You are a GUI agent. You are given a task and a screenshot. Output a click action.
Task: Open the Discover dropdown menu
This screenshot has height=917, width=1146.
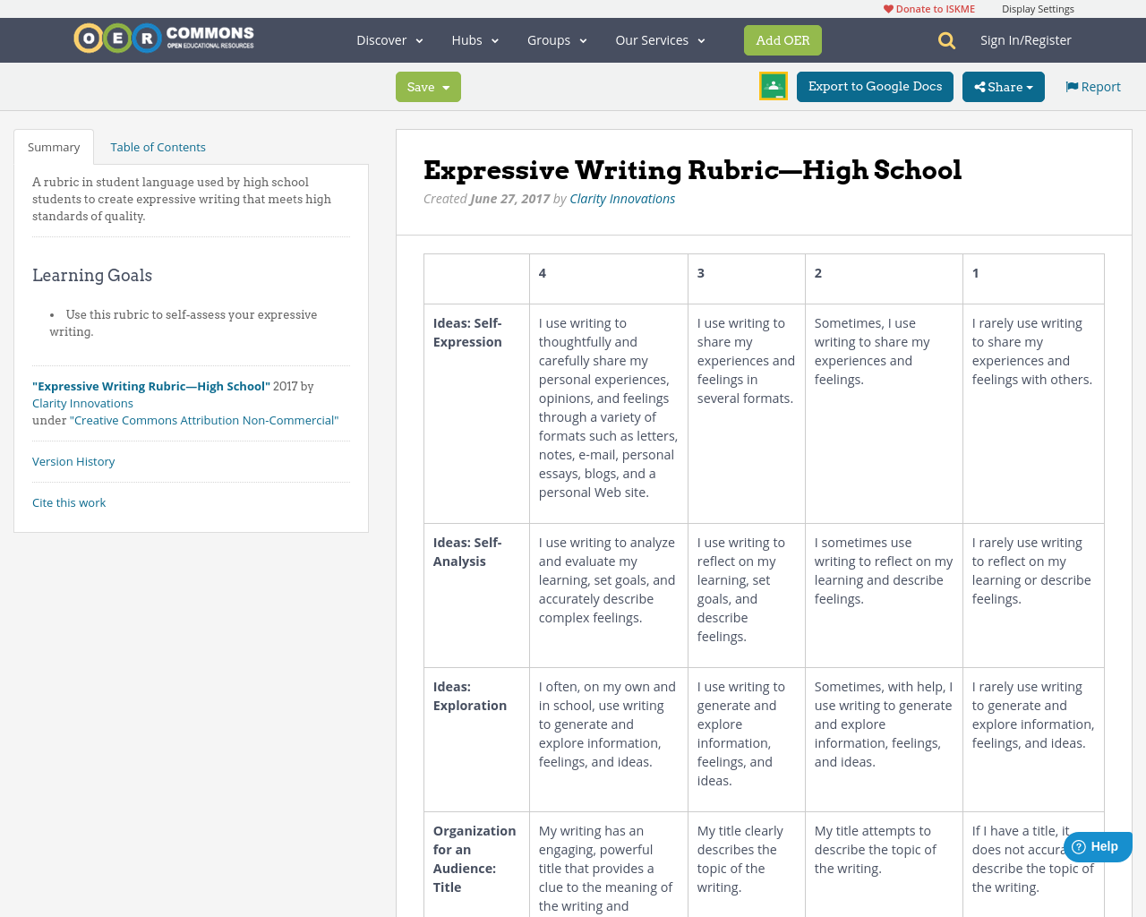389,39
